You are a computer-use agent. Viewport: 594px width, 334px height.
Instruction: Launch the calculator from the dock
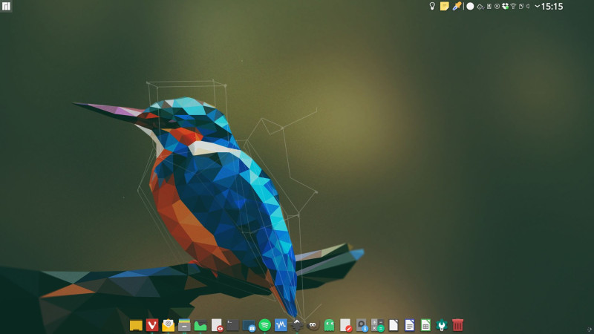tap(378, 325)
